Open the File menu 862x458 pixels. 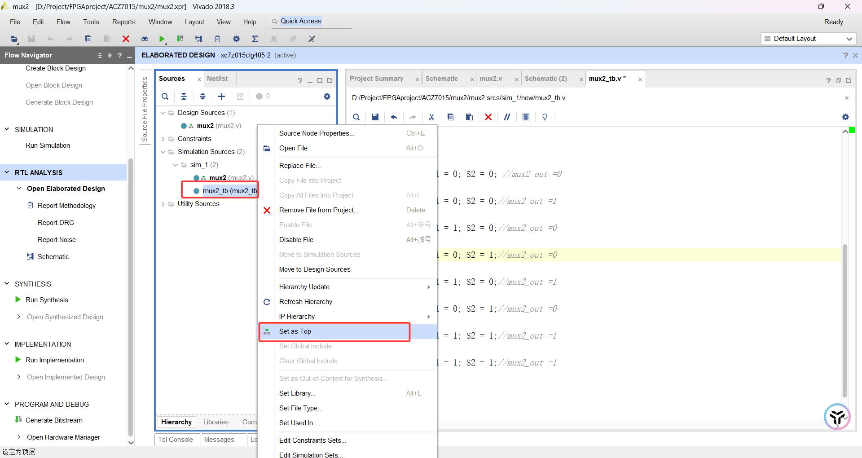[x=15, y=22]
